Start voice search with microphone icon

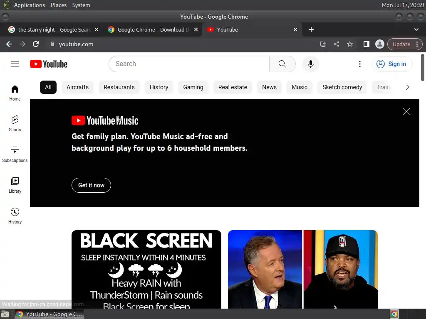pos(310,64)
